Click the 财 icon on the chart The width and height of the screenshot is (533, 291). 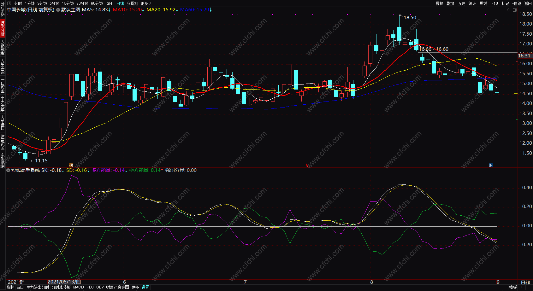491,165
